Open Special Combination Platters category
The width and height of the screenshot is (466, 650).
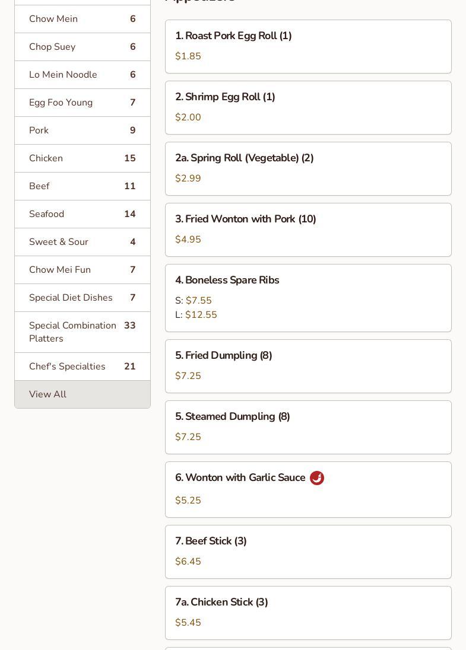[82, 332]
